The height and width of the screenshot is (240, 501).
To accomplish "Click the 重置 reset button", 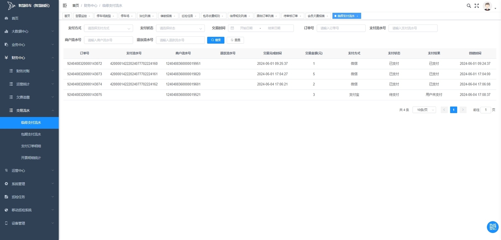I will [235, 40].
